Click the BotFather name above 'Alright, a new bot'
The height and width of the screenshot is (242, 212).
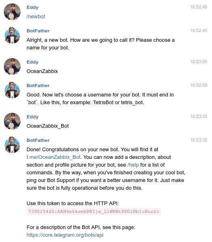pos(38,31)
